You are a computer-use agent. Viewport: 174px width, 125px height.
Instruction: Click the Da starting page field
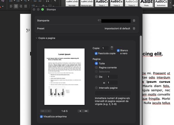(x=112, y=77)
